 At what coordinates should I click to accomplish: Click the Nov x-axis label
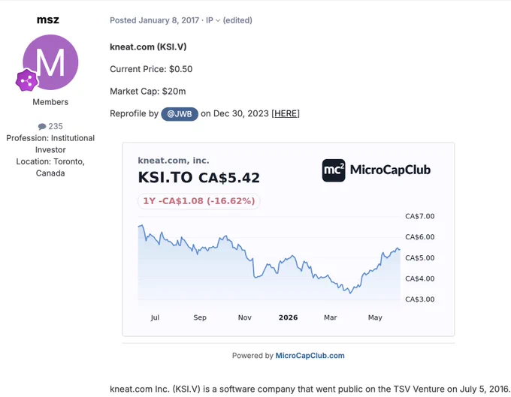[x=245, y=317]
